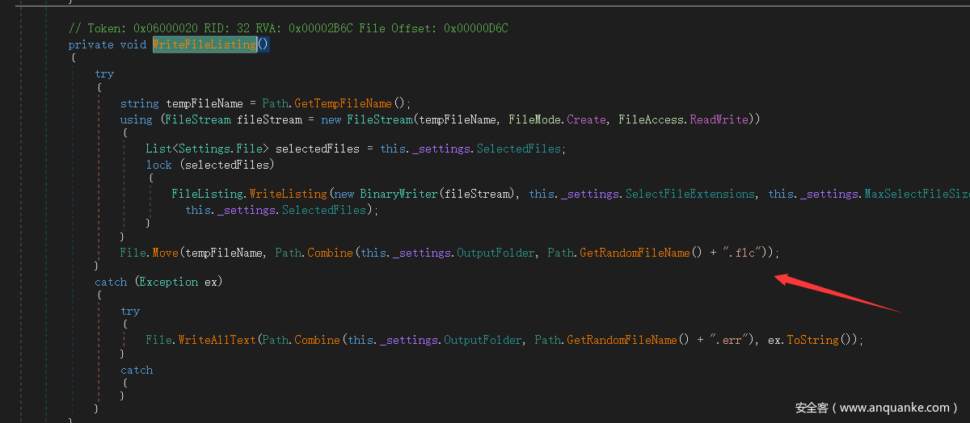Select the ReadWrite enum value
The height and width of the screenshot is (423, 970).
coord(721,119)
